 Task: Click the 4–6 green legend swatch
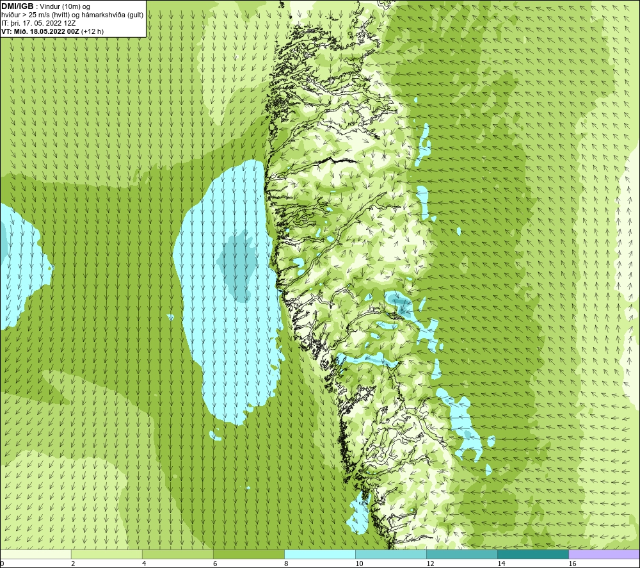178,554
